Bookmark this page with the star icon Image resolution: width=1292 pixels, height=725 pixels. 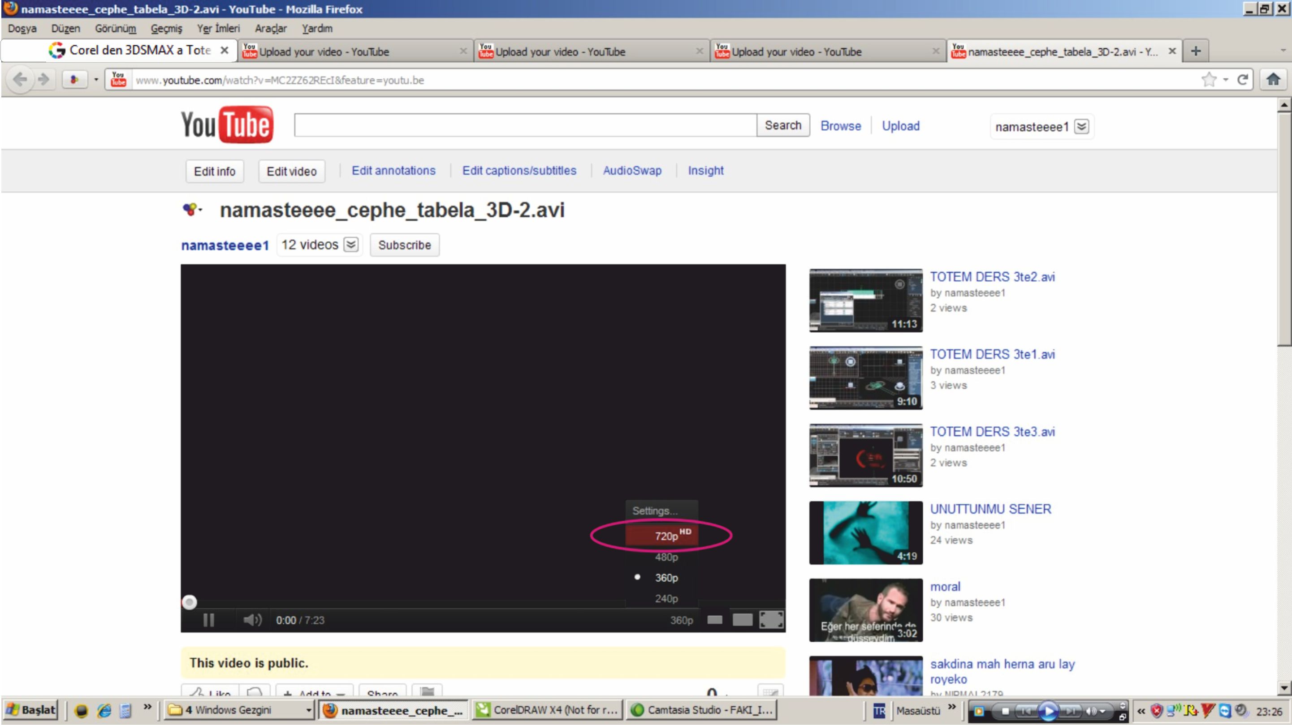point(1209,79)
